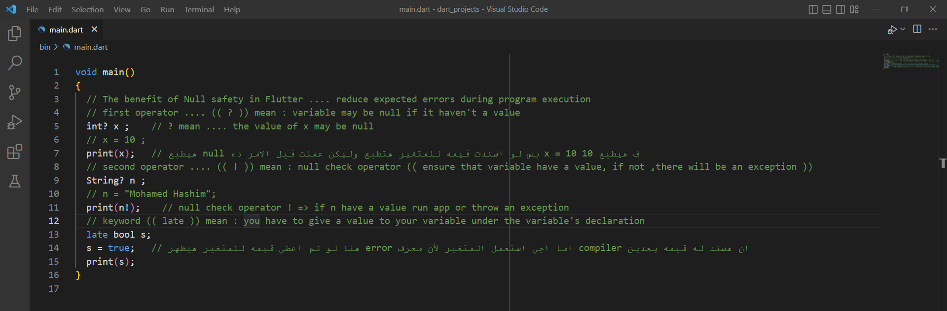This screenshot has width=947, height=311.
Task: Open the Explorer view in activity bar
Action: point(15,33)
